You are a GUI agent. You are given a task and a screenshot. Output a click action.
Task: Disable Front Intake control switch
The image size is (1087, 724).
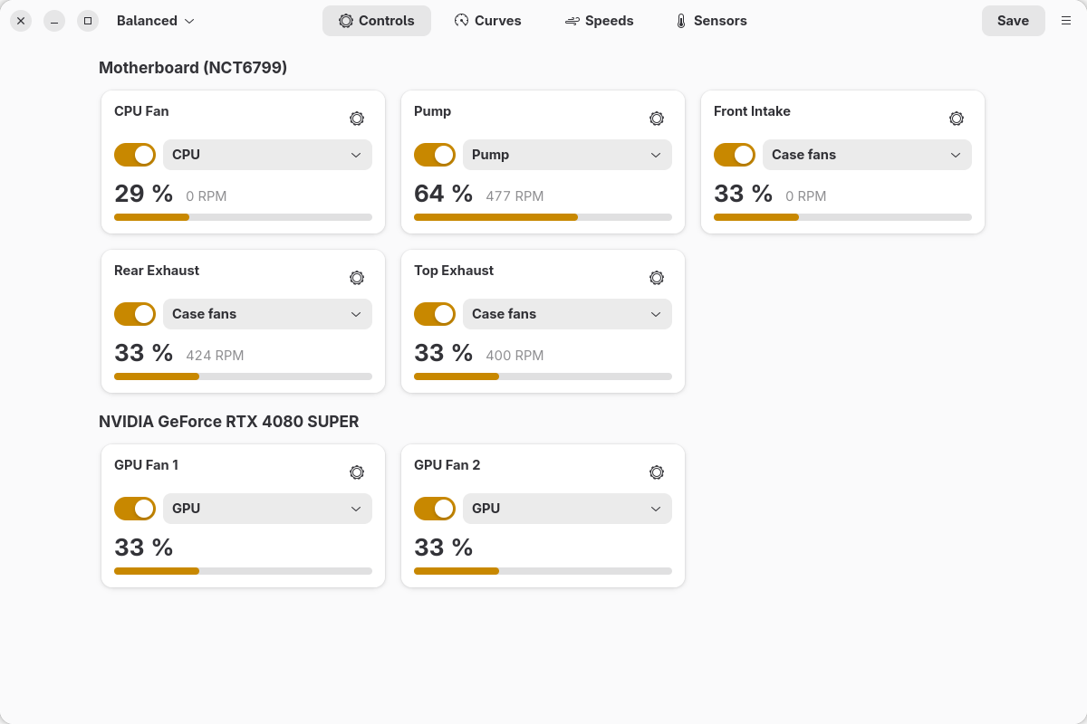point(735,155)
